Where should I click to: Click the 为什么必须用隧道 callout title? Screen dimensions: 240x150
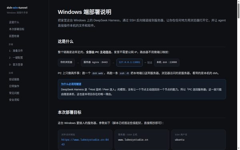coord(71,84)
